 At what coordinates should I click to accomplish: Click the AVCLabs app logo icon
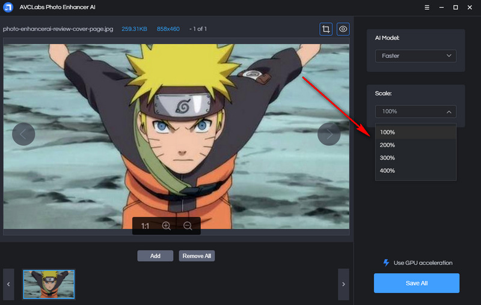8,7
